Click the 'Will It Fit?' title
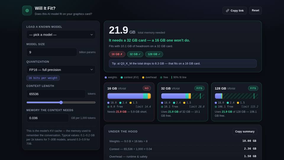 [x=45, y=8]
